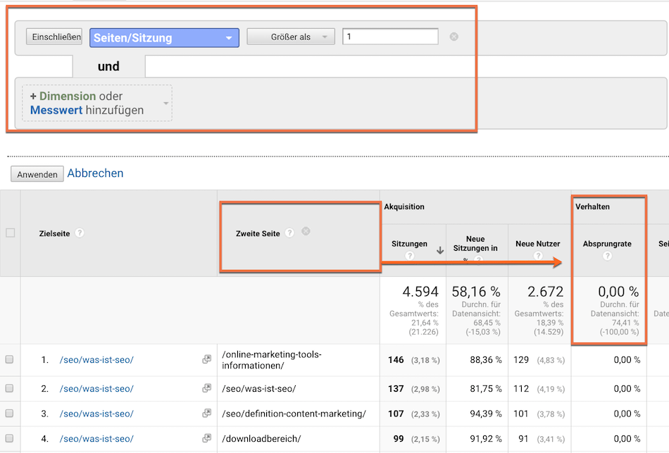
Task: Click help icon under Absprungrate header
Action: click(x=607, y=256)
